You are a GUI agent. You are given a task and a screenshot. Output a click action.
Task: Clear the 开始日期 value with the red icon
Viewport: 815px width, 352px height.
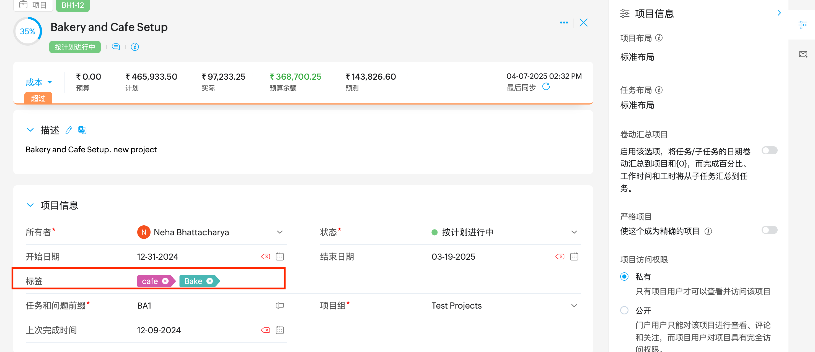coord(265,256)
